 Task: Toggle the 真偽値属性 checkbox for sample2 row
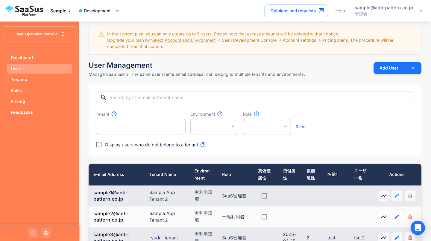[264, 217]
